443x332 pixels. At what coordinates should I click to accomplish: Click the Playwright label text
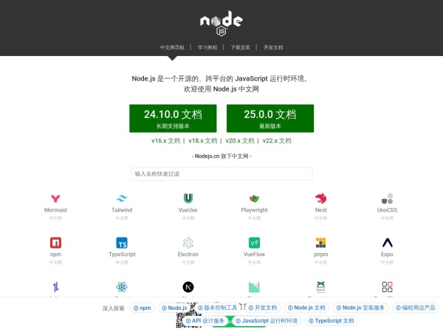pos(254,210)
